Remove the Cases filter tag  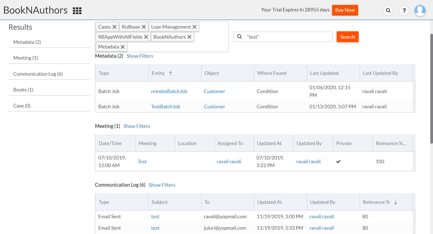115,27
